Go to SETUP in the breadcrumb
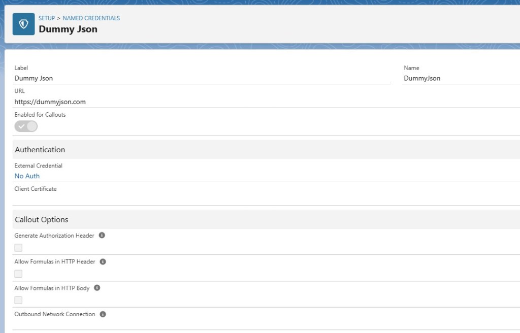 tap(47, 18)
